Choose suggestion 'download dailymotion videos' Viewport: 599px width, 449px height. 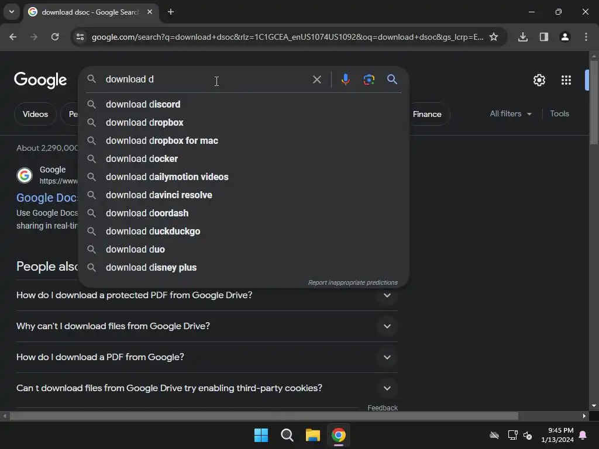tap(244, 177)
